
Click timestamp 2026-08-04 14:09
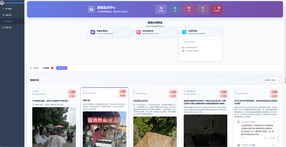pos(242,94)
